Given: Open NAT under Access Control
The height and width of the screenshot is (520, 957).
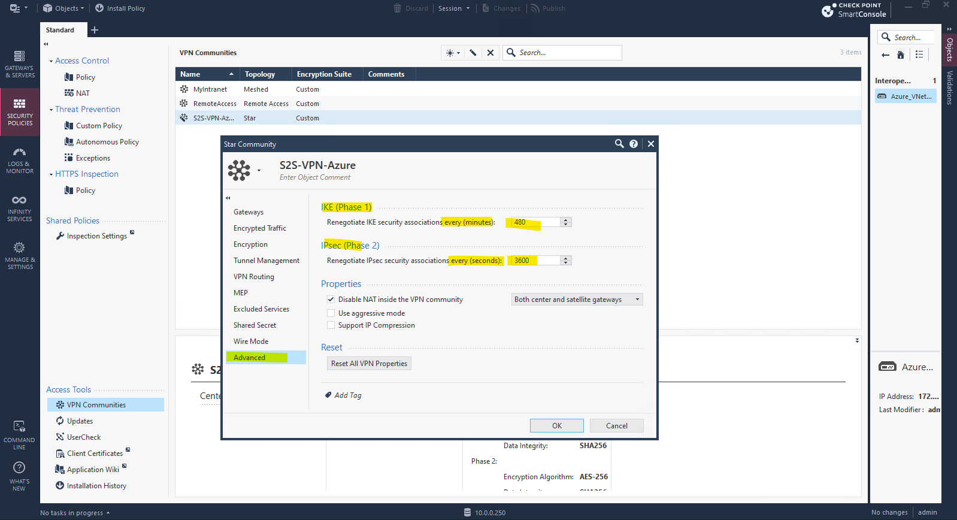Looking at the screenshot, I should click(83, 93).
